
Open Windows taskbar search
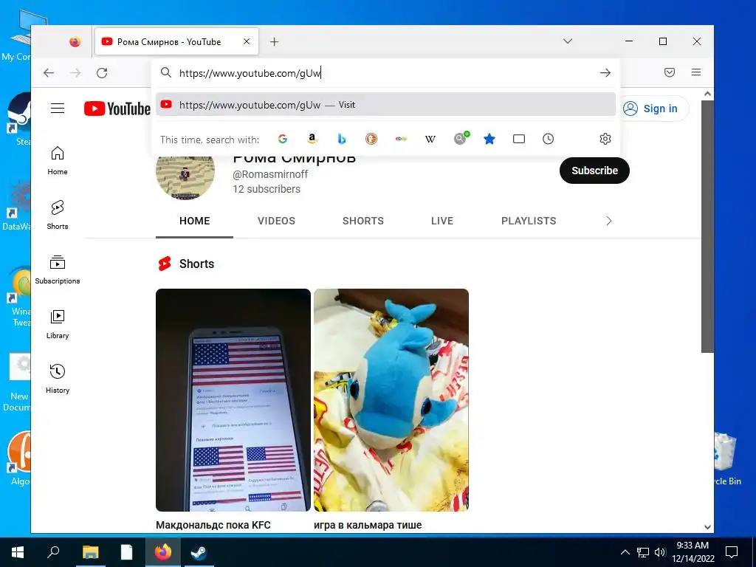(53, 552)
